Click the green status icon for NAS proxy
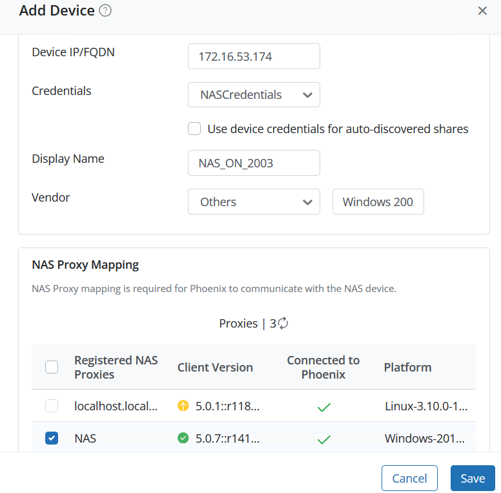501x493 pixels. 183,438
